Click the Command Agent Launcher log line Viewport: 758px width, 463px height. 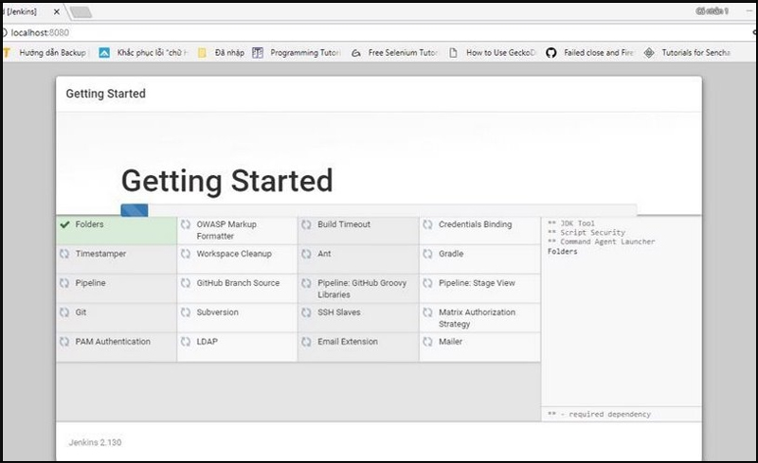coord(602,241)
